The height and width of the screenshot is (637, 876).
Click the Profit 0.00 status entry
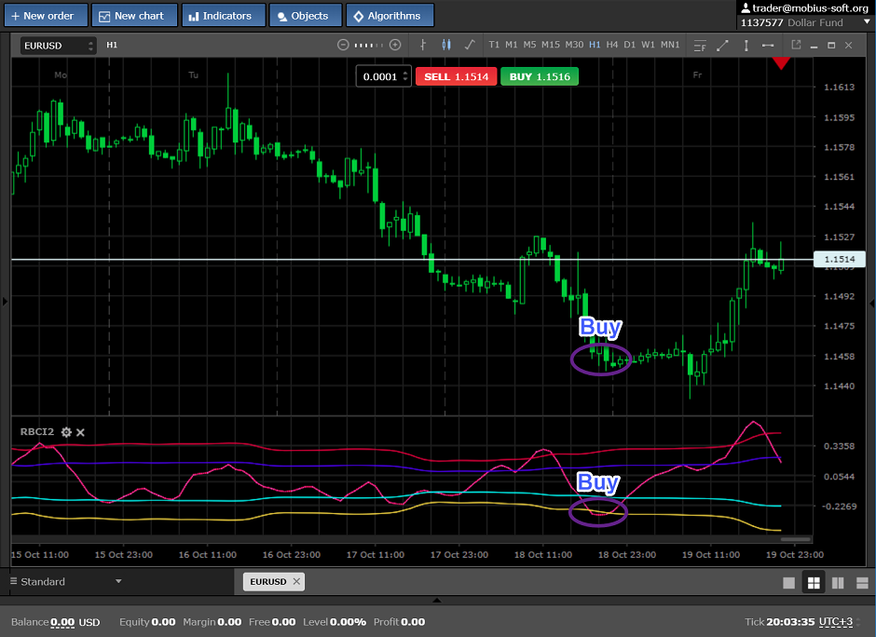[x=399, y=622]
